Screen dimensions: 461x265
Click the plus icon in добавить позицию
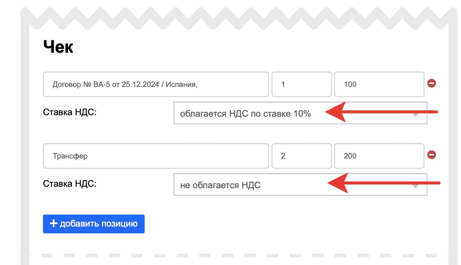54,224
